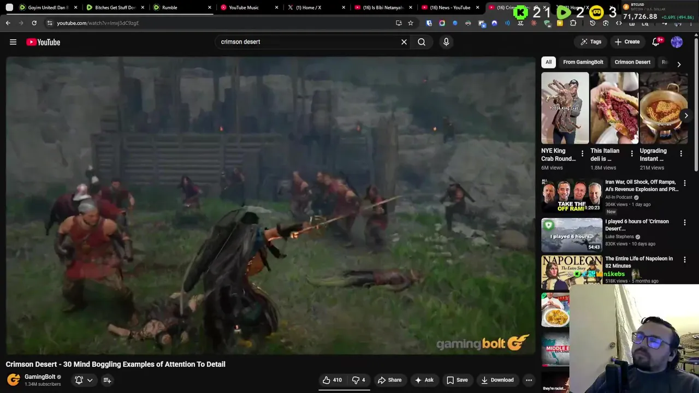The width and height of the screenshot is (699, 393).
Task: Select the All filter chip
Action: pyautogui.click(x=548, y=62)
